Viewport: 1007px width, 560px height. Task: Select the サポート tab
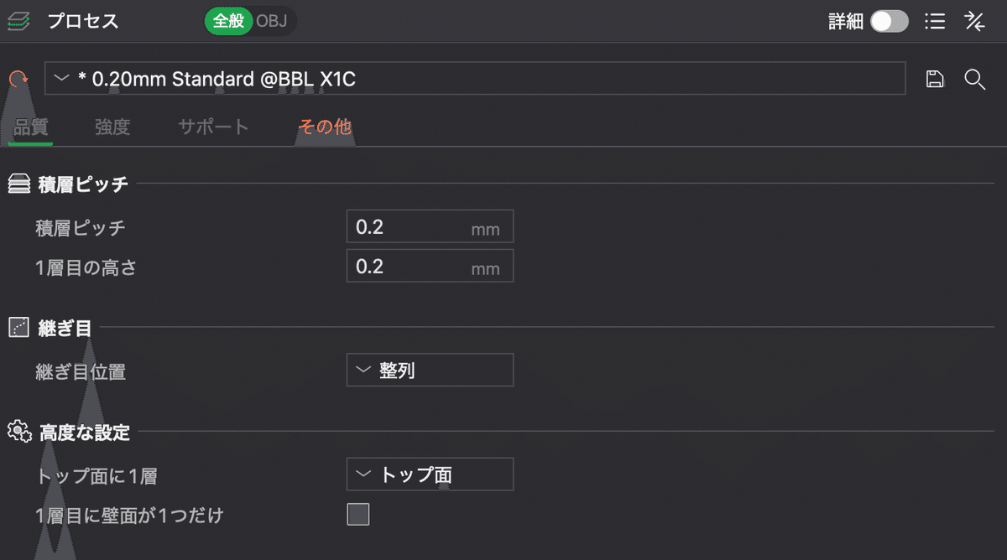click(212, 127)
